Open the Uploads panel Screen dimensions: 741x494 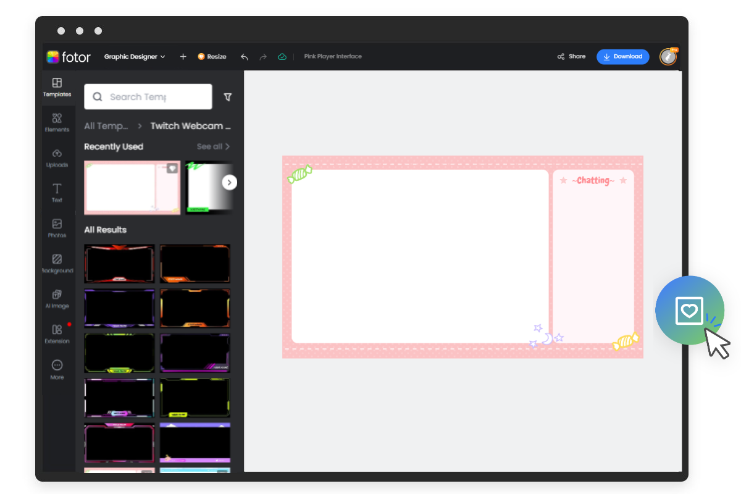[x=57, y=157]
